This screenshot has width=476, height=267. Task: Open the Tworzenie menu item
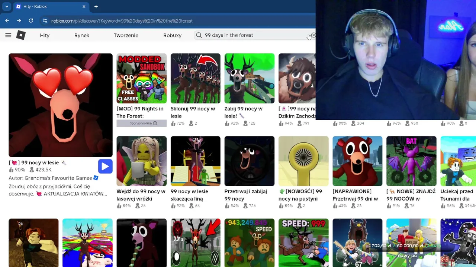(126, 35)
